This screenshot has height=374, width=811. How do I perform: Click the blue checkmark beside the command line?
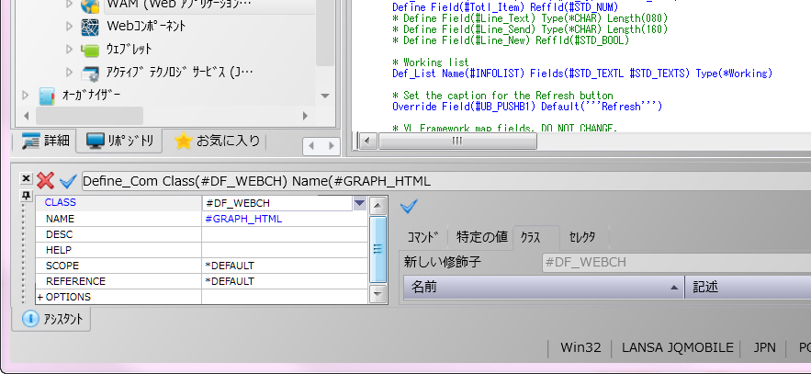(x=68, y=181)
